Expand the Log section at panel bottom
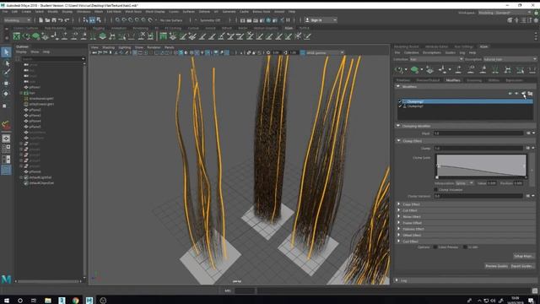This screenshot has width=540, height=304. (x=397, y=280)
